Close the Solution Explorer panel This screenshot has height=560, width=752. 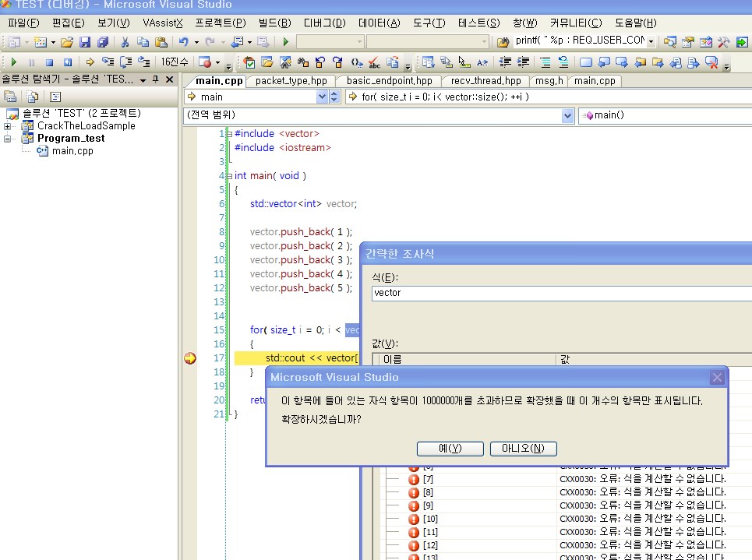point(169,79)
